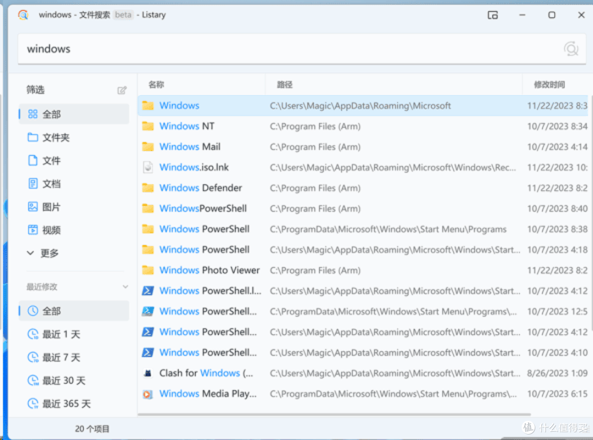
Task: Collapse the 最近修改 section chevron
Action: click(x=126, y=287)
